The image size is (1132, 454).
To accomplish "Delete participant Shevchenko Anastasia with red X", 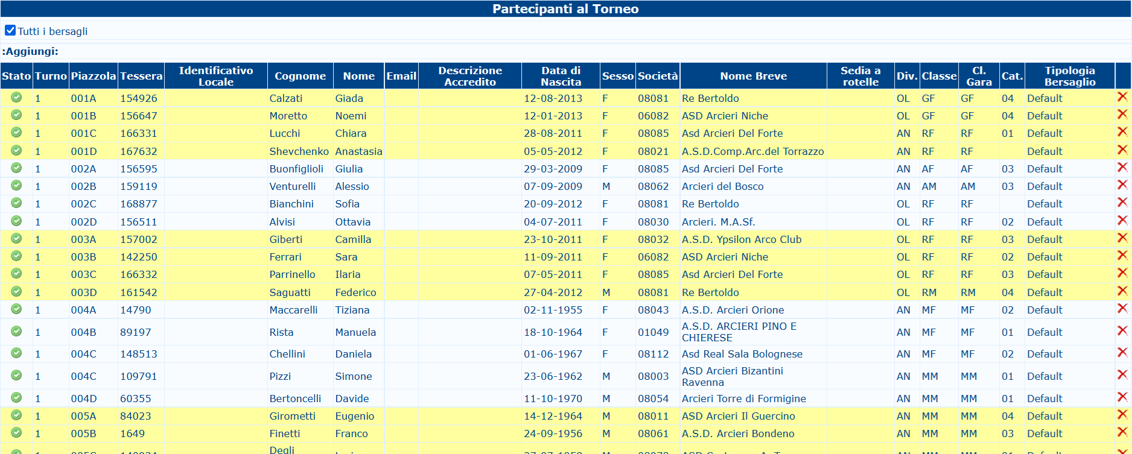I will click(1122, 150).
